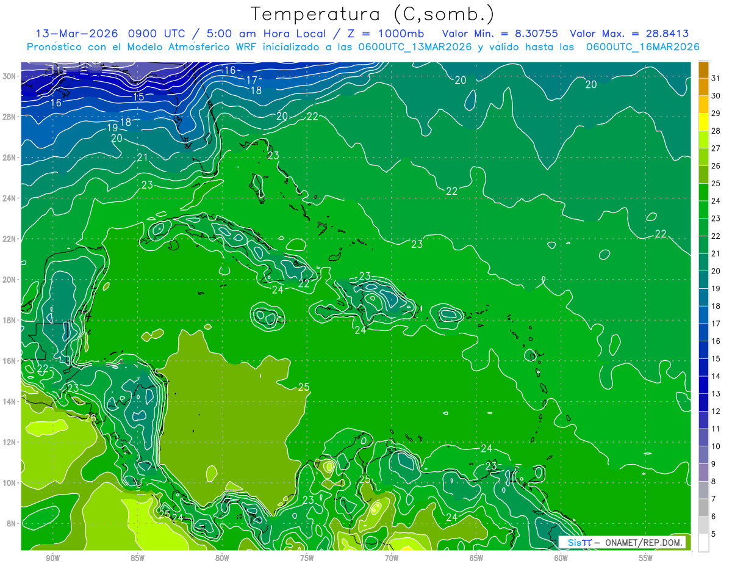
Task: Click the "12N" latitude axis label
Action: click(9, 442)
